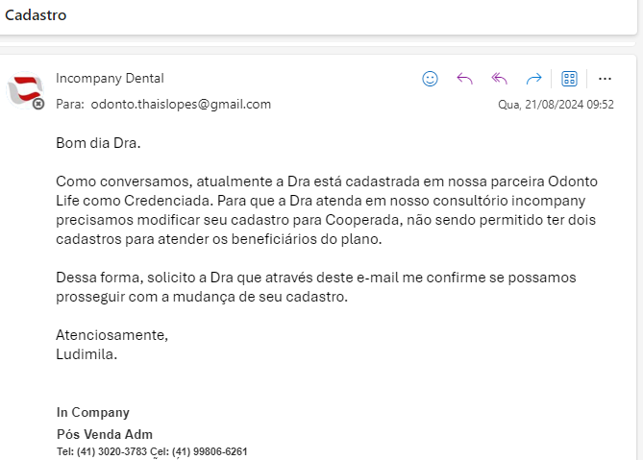The image size is (643, 460).
Task: Open sender name Incompany Dental
Action: [110, 79]
